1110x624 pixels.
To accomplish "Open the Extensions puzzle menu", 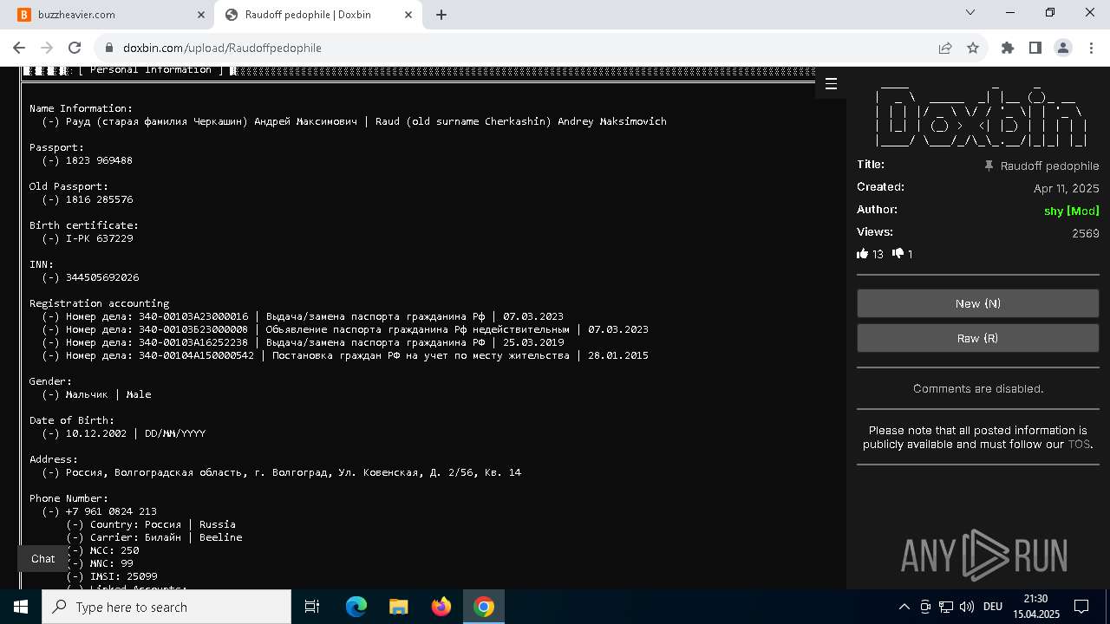I will point(1008,48).
